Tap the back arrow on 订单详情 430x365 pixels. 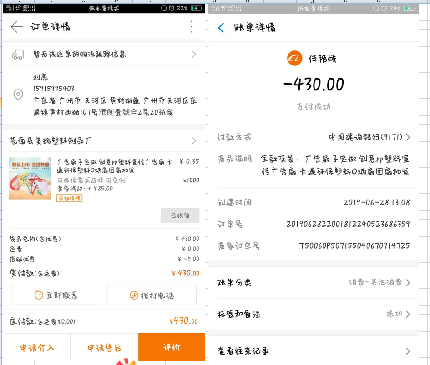coord(17,27)
